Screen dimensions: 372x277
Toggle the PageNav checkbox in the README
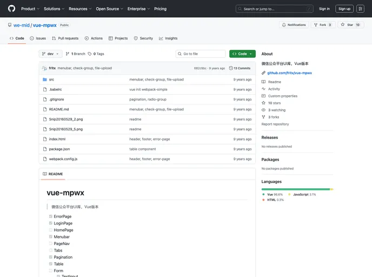[50, 243]
